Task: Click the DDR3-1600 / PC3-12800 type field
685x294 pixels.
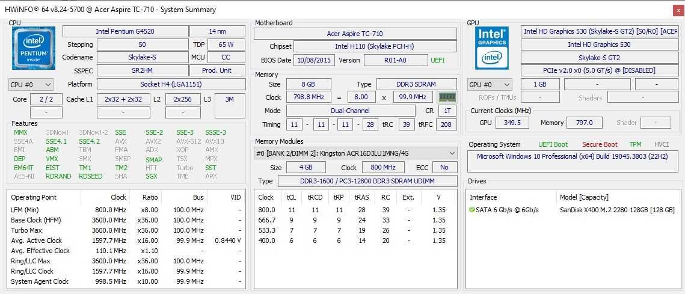Action: (x=367, y=181)
